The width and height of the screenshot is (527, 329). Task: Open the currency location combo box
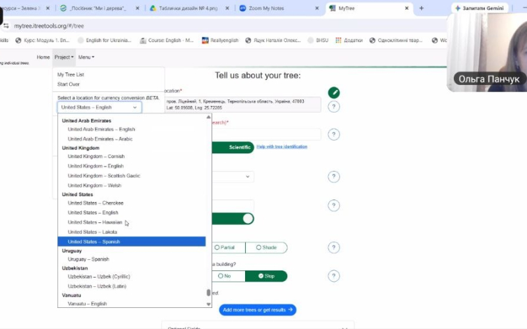99,107
